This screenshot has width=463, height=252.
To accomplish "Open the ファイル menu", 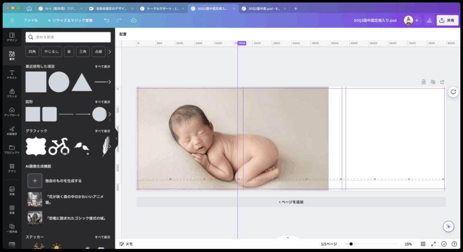I will click(x=31, y=20).
